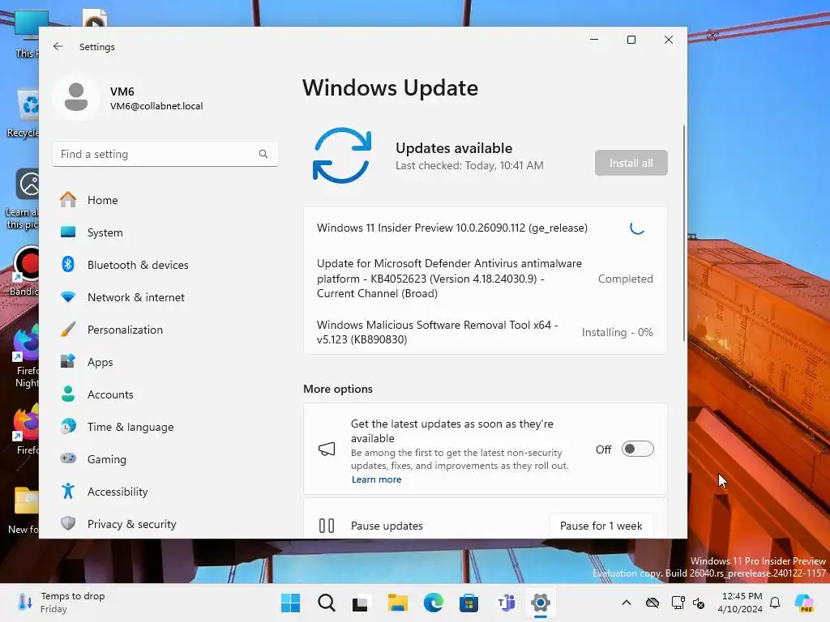
Task: Open Network & internet settings
Action: pos(165,297)
